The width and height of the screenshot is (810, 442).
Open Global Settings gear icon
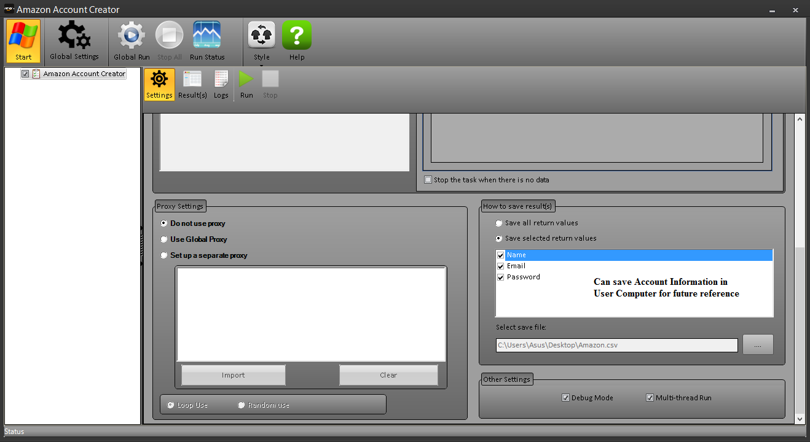click(74, 41)
